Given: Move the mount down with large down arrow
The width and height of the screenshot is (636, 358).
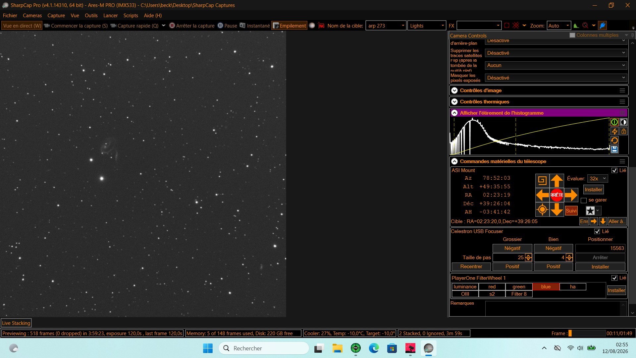Looking at the screenshot, I should coord(557,209).
